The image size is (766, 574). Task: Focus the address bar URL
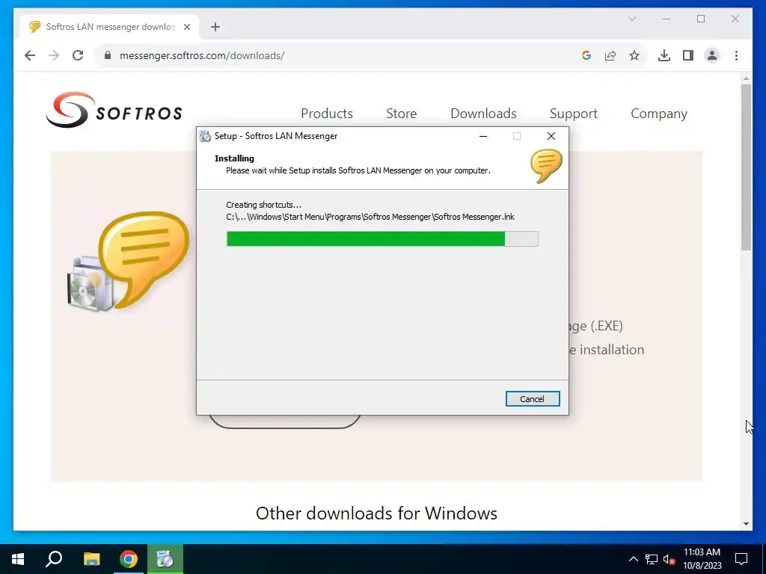202,55
